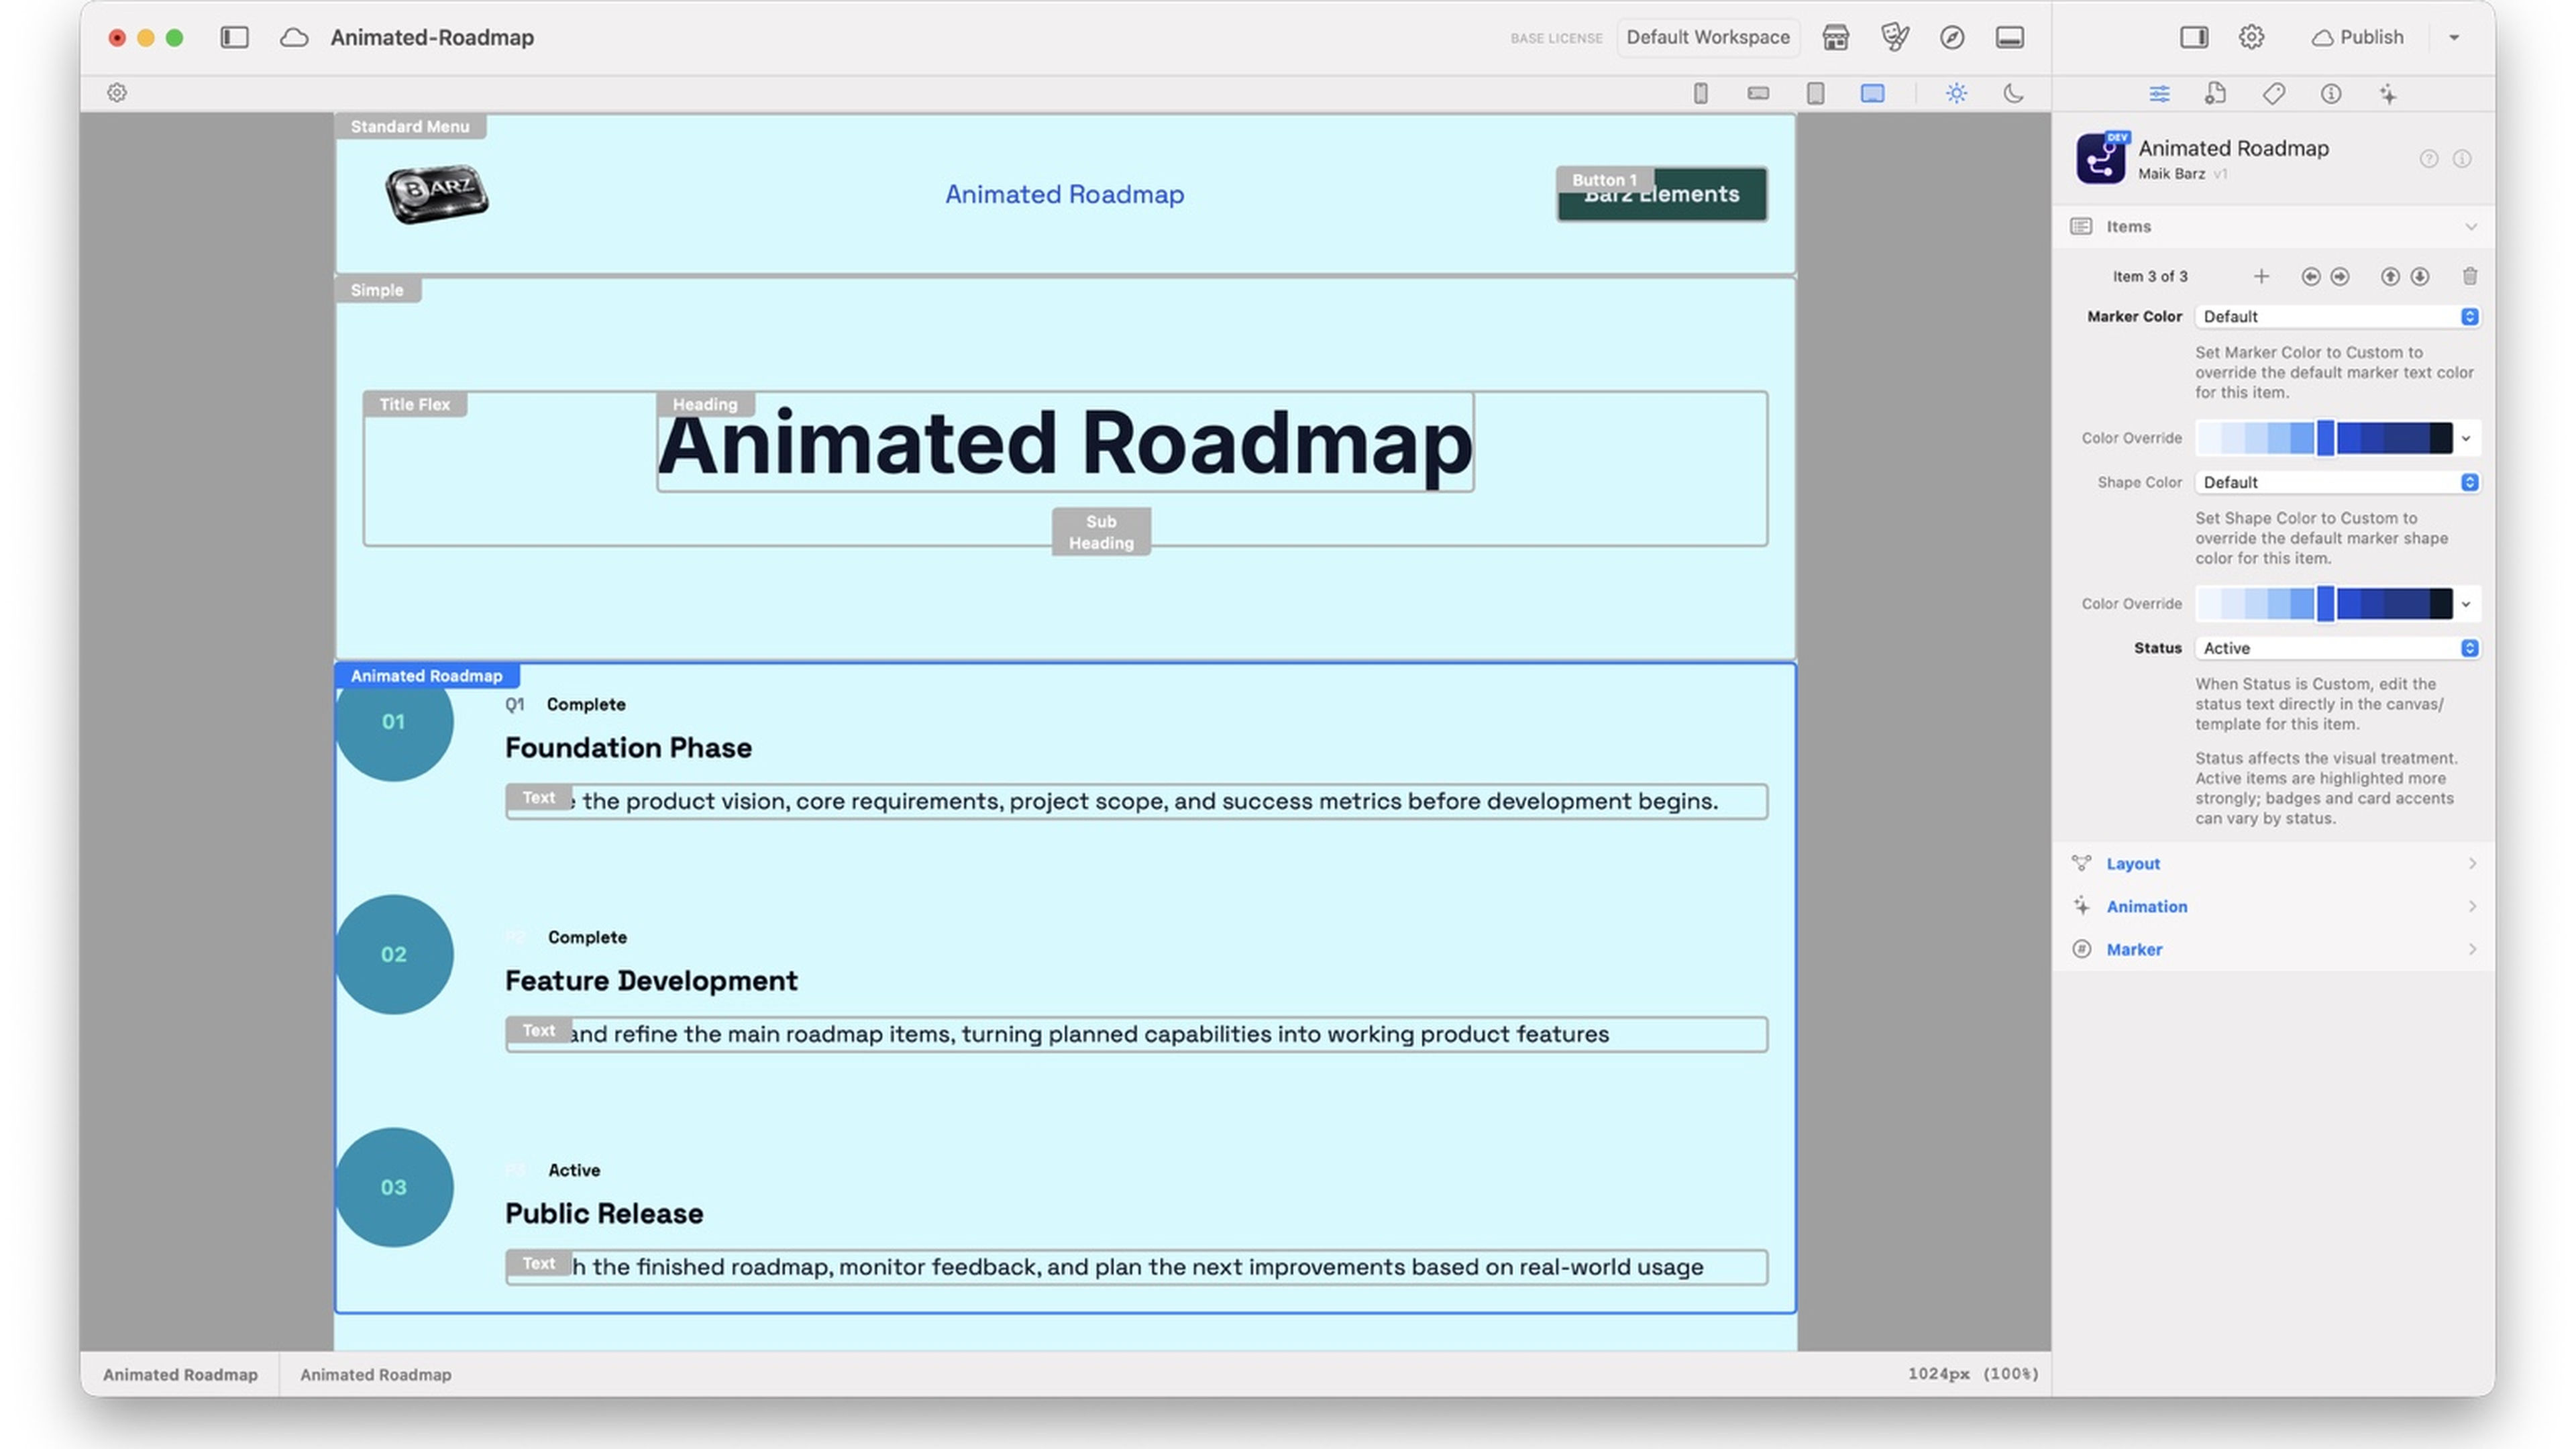2576x1449 pixels.
Task: Switch preview to phone landscape breakpoint
Action: (x=1758, y=93)
